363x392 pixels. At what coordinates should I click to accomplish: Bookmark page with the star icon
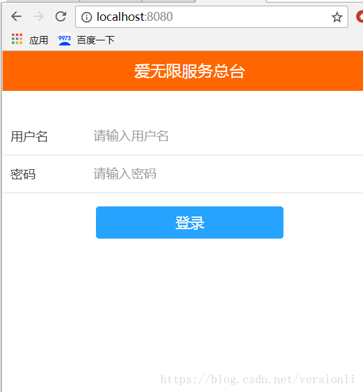point(336,17)
